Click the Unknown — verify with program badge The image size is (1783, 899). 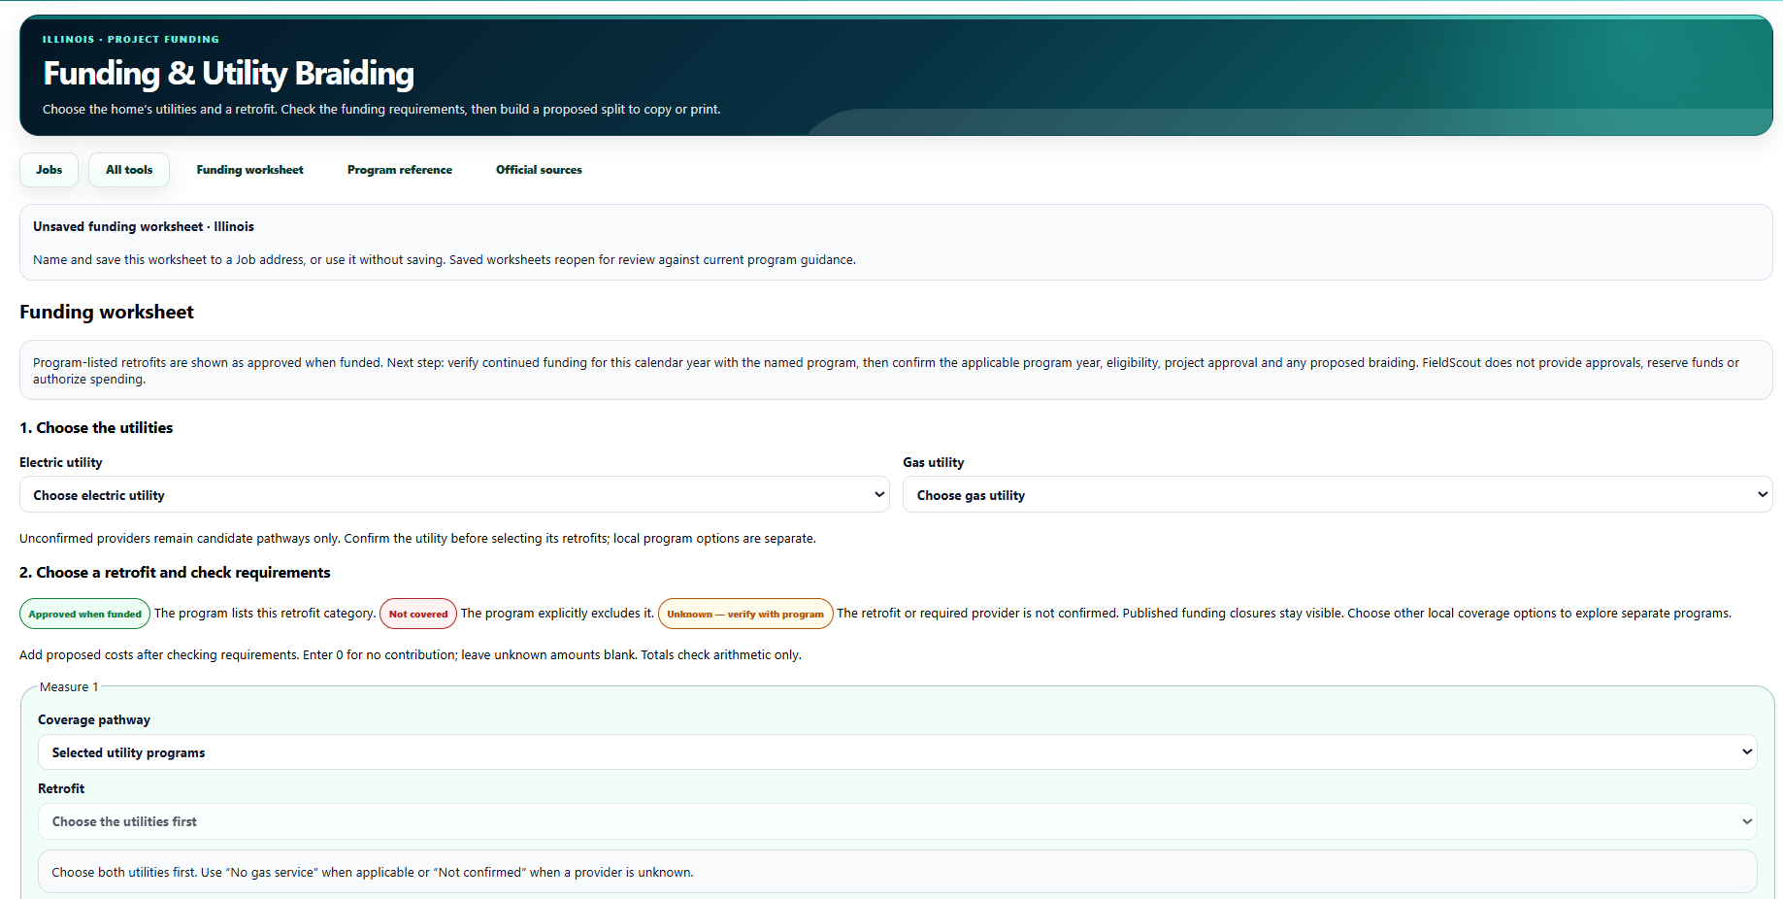(745, 614)
